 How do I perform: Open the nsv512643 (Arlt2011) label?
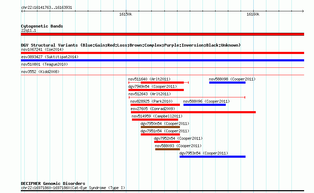click(150, 94)
